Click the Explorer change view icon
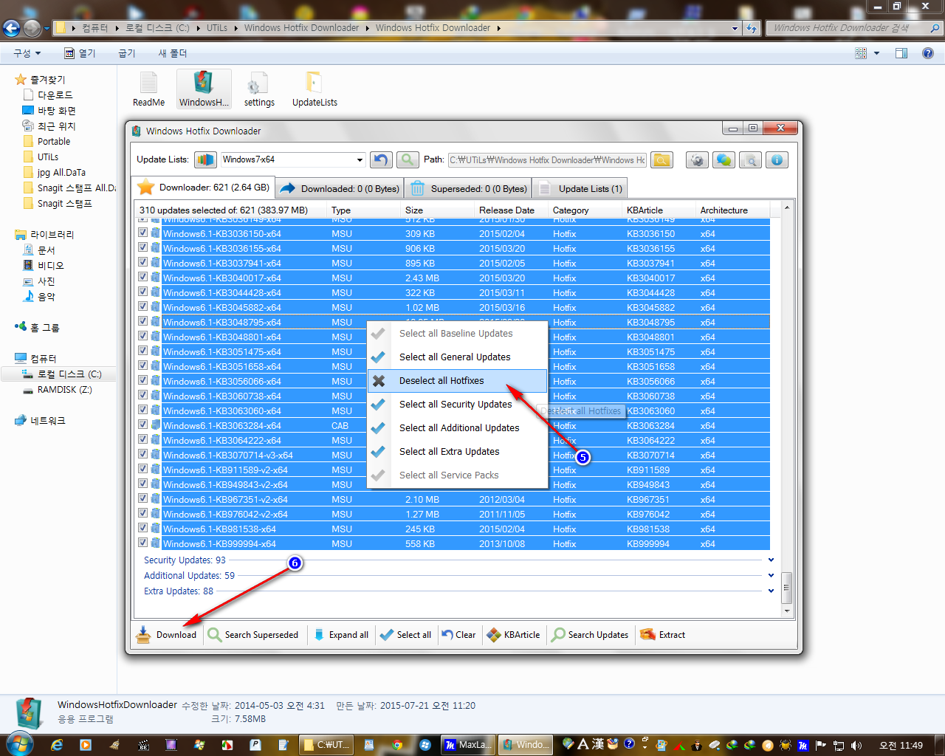 (x=861, y=53)
